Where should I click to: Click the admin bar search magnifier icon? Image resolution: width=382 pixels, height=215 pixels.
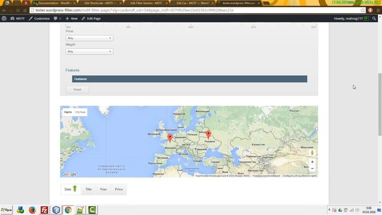tap(374, 19)
